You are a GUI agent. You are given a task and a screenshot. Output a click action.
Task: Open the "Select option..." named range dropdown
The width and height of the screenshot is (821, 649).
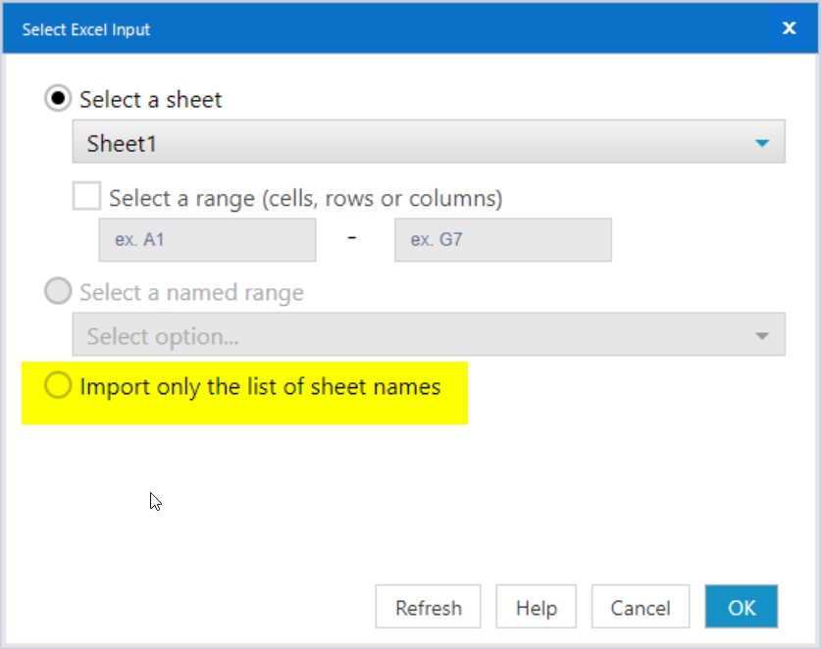(x=428, y=336)
